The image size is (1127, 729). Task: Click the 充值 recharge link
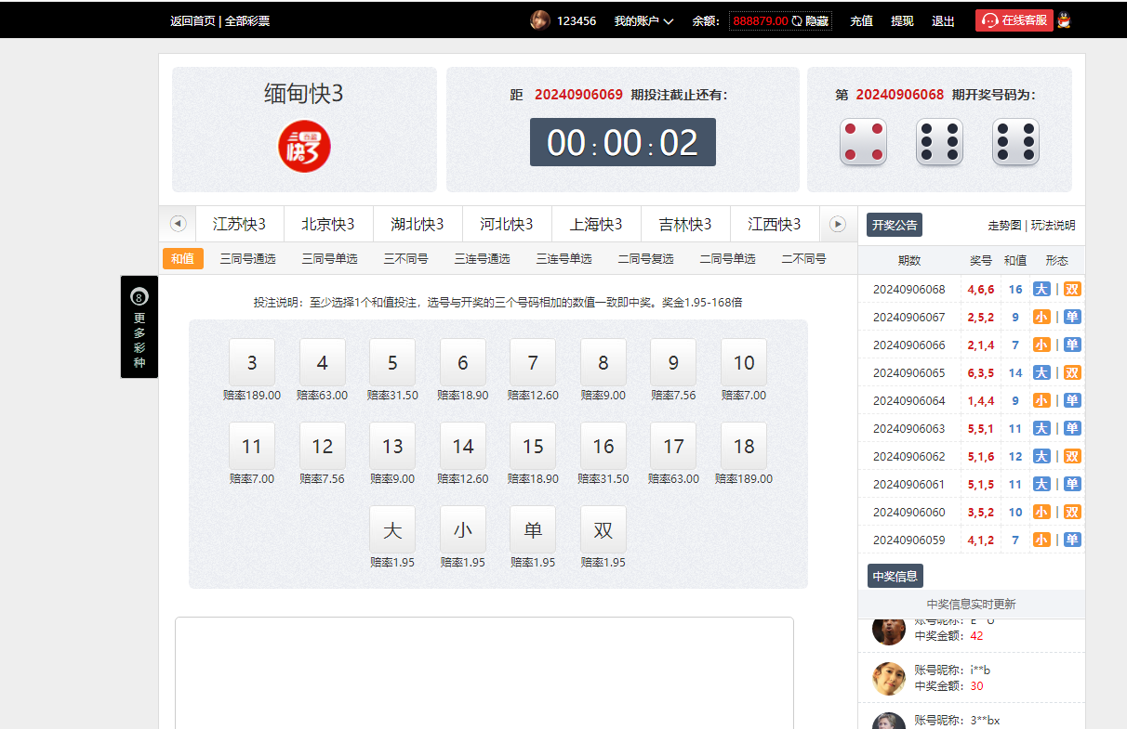point(861,20)
